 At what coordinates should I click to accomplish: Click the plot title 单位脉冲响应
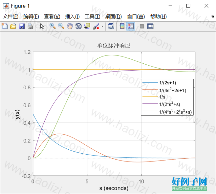(x=114, y=45)
